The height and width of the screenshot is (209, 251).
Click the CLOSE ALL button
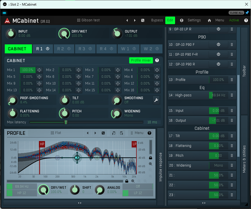tap(236, 13)
